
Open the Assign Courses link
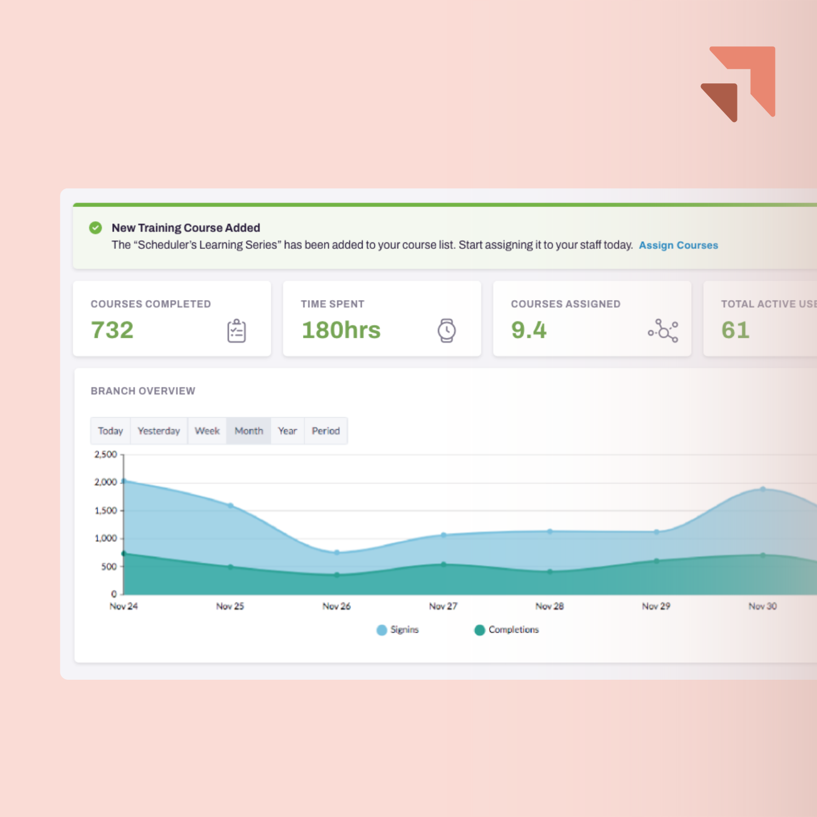coord(678,245)
